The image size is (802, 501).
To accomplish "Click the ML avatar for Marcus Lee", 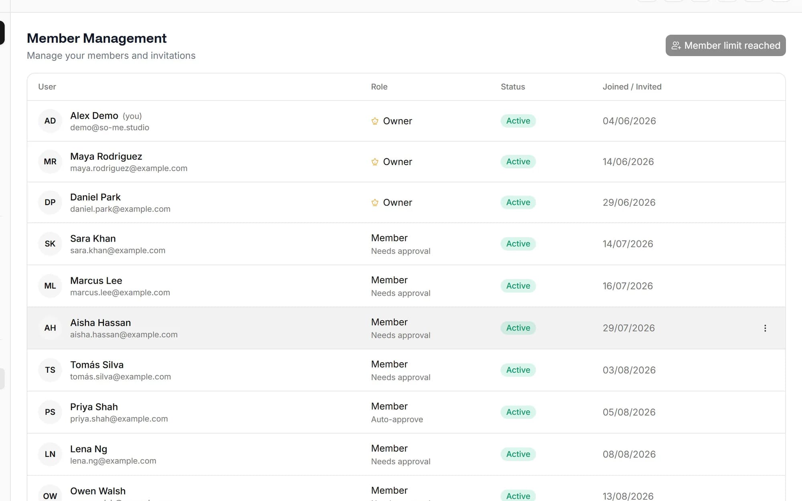I will coord(50,286).
